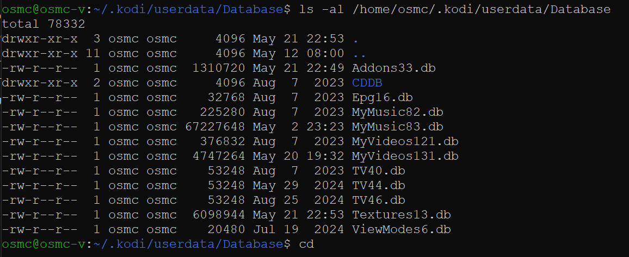The width and height of the screenshot is (629, 257).
Task: Click the TV40.db filename
Action: pos(378,171)
